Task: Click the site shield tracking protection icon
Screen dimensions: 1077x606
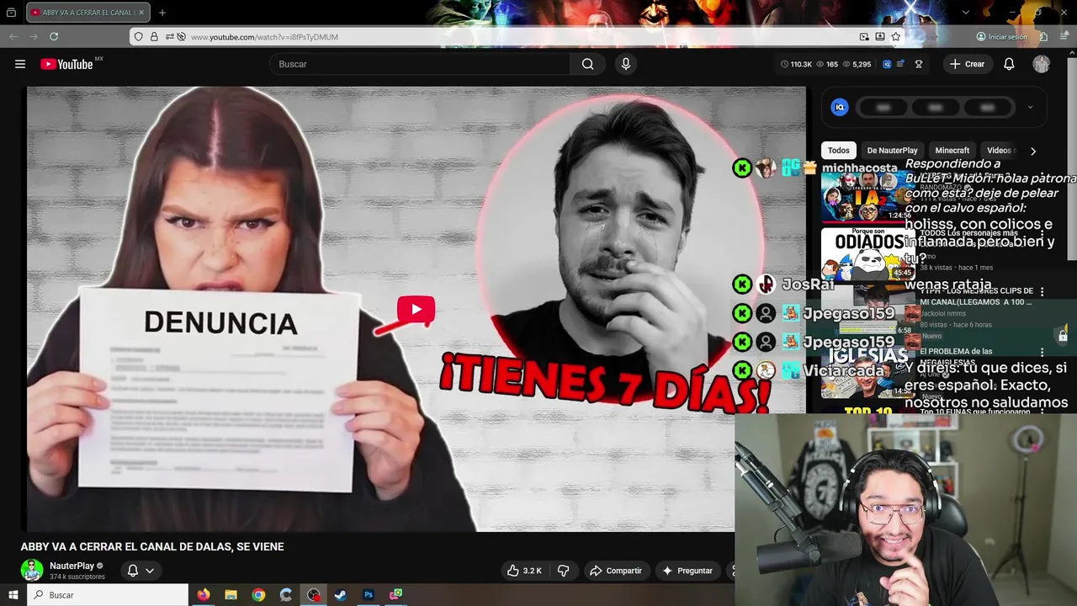Action: [x=139, y=37]
